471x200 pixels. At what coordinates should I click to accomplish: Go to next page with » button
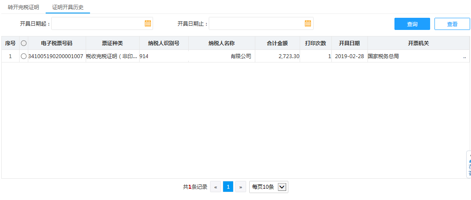click(x=241, y=187)
